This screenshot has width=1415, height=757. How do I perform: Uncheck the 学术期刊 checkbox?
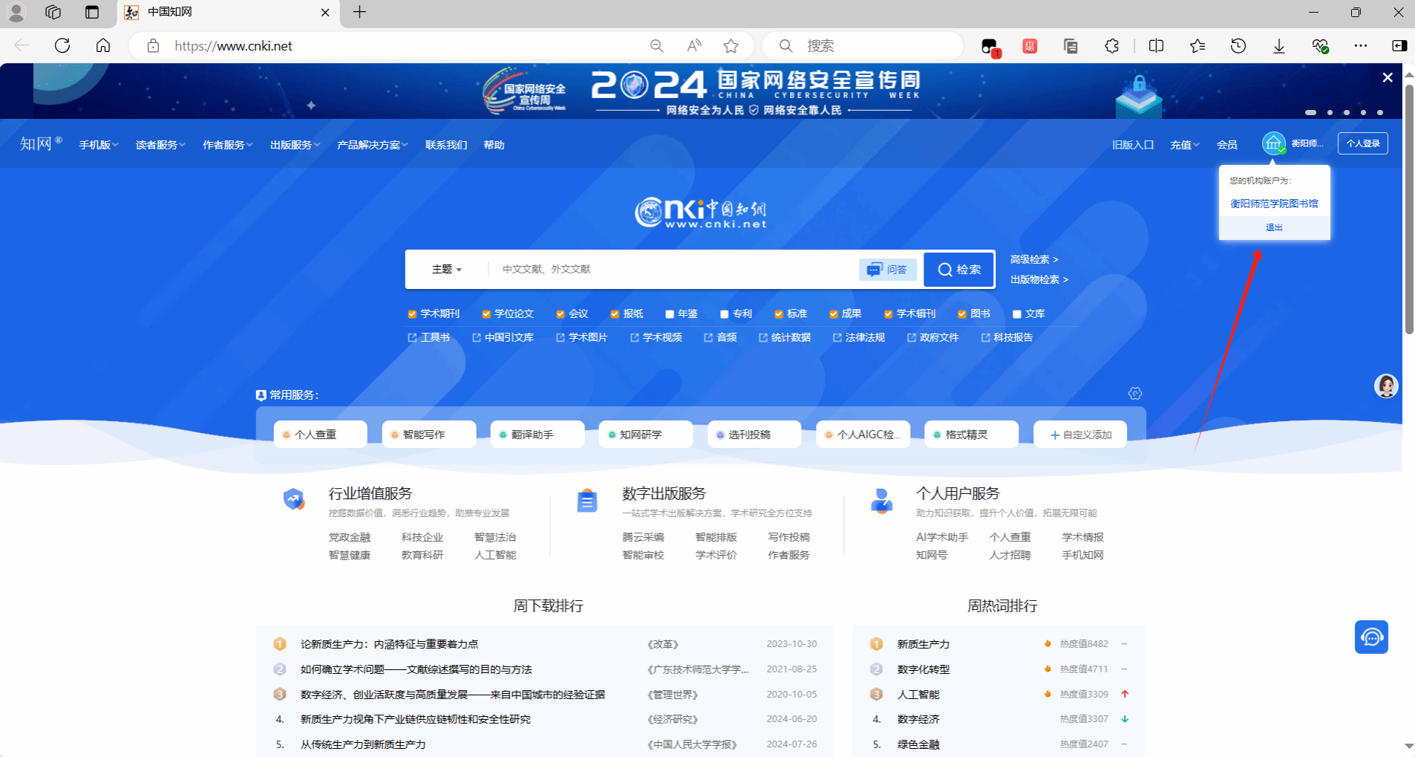[413, 314]
